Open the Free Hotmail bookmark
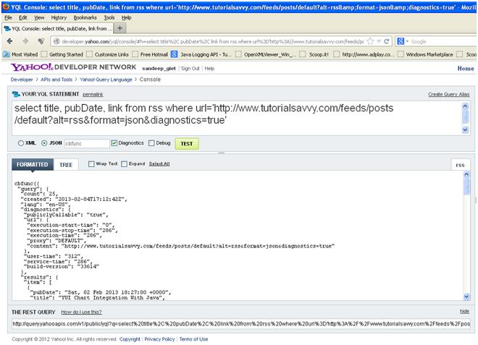 point(150,54)
